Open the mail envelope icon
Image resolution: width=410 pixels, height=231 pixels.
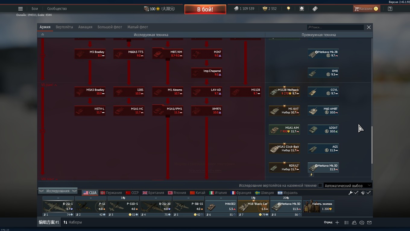369,223
